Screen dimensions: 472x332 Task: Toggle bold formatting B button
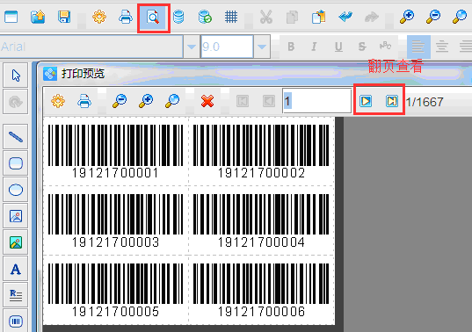[x=291, y=47]
